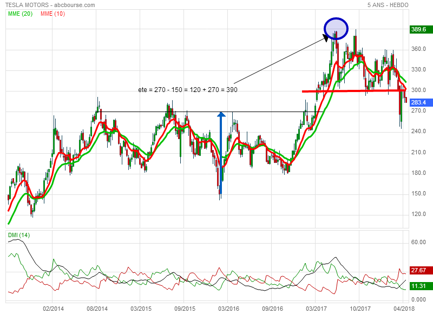Click the 330.0 price axis label
Screen dimensions: 433x314
418,69
